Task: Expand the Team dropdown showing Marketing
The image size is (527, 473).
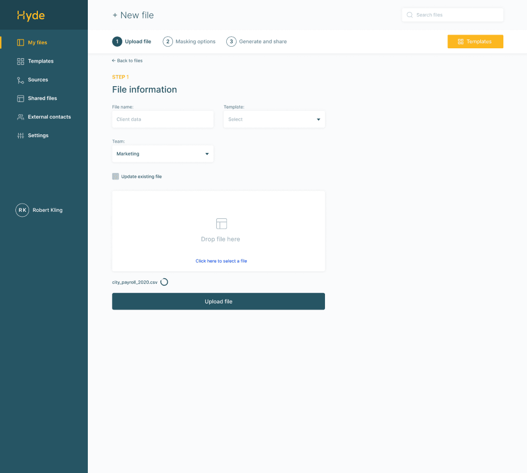Action: [162, 154]
